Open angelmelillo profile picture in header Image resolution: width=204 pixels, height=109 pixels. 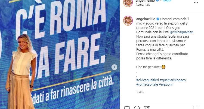coord(128,3)
